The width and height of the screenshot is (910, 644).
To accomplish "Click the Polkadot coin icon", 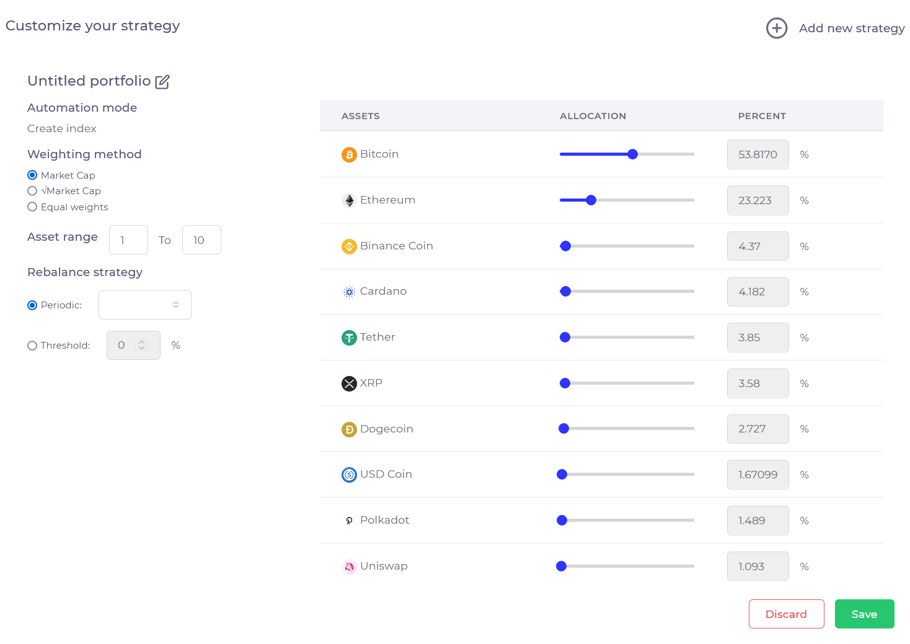I will click(x=349, y=521).
